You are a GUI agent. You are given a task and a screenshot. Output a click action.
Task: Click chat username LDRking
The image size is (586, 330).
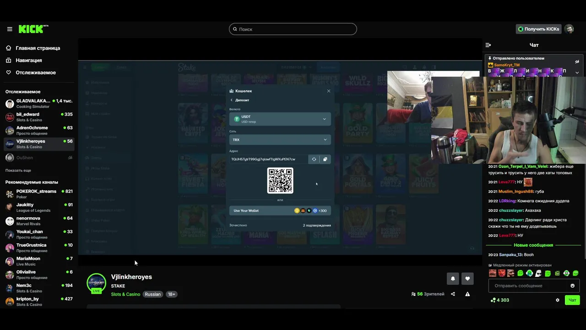click(507, 201)
